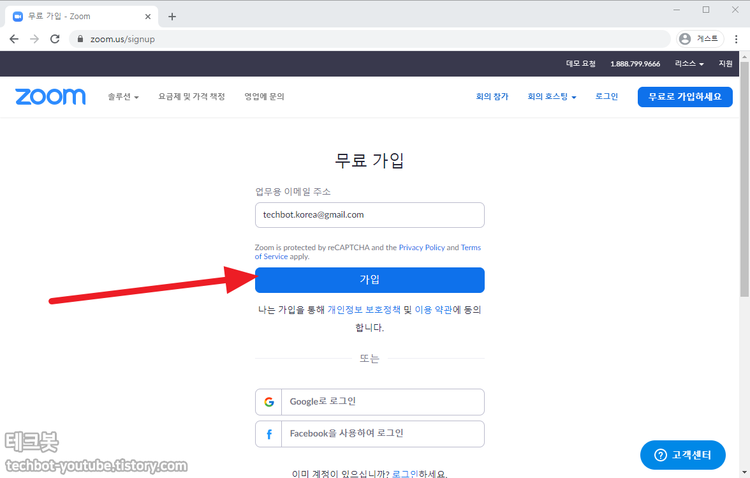Open a new tab with plus icon

172,16
